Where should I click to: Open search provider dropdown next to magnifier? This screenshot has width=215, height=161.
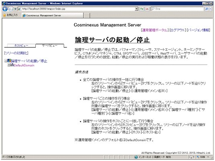[210, 9]
